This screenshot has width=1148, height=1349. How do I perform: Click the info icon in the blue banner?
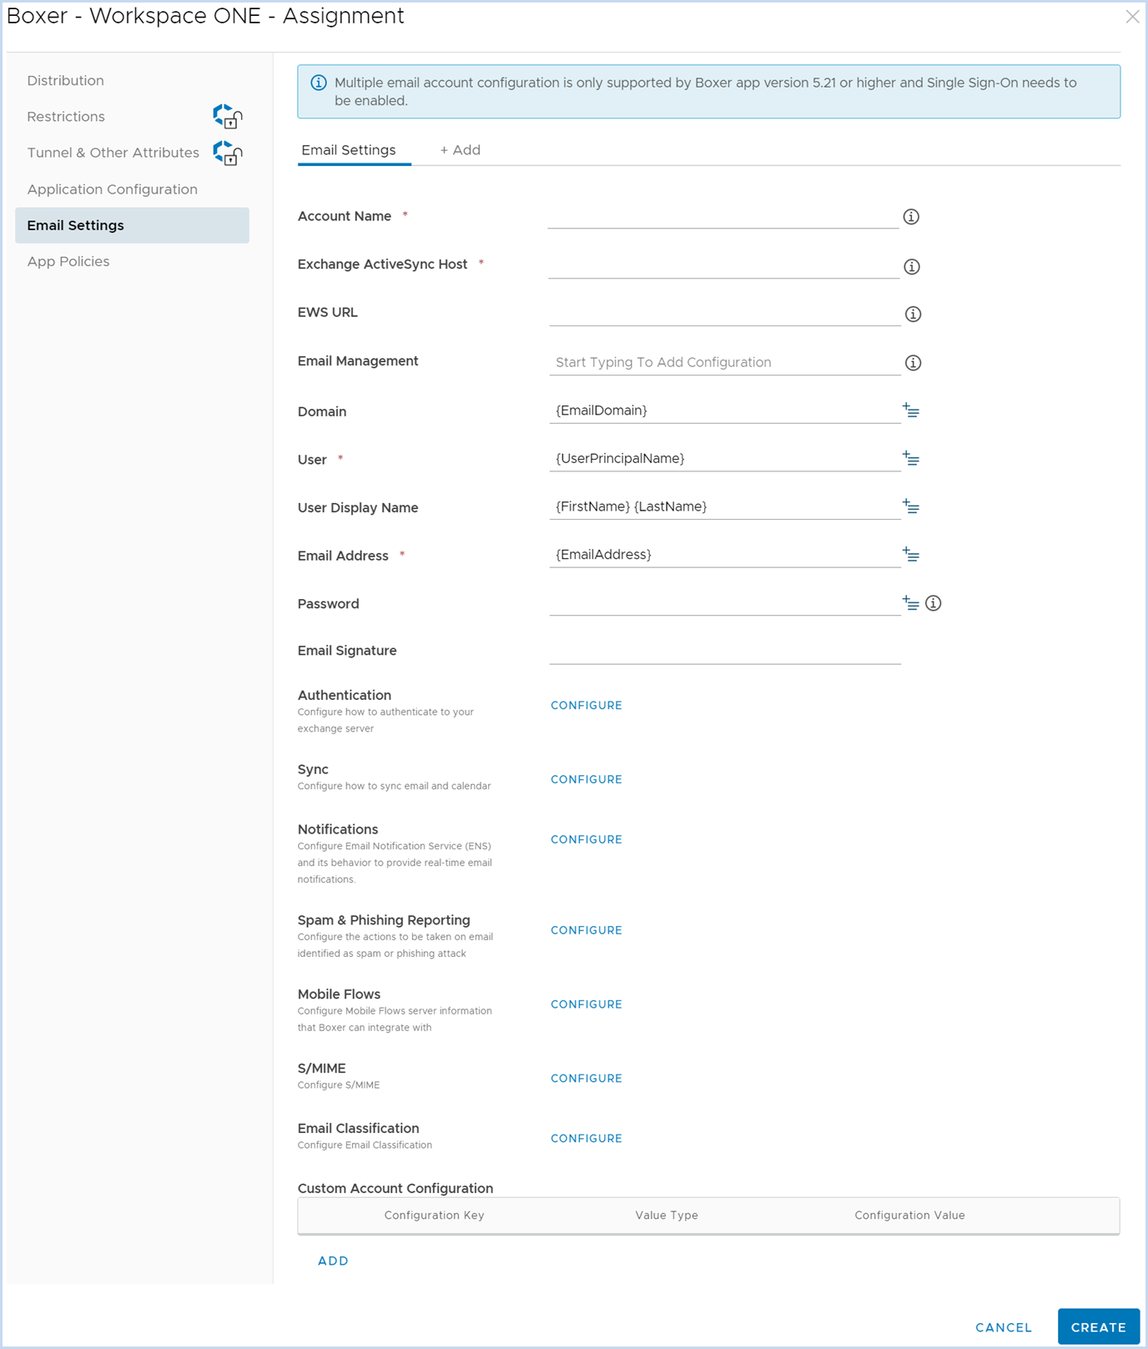[319, 83]
